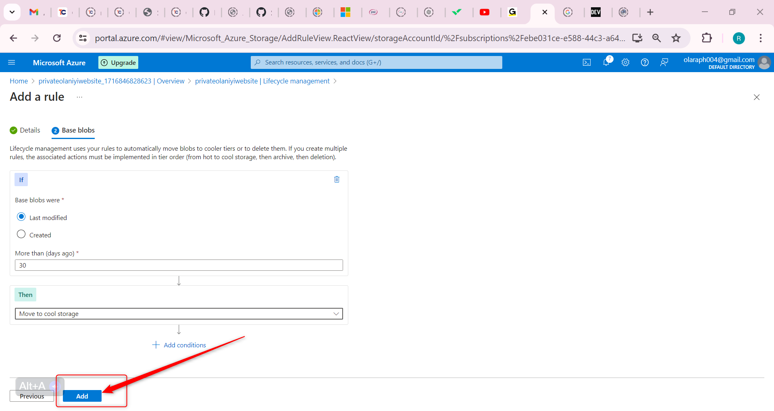This screenshot has height=411, width=774.
Task: Go to the Home breadcrumb
Action: (19, 81)
